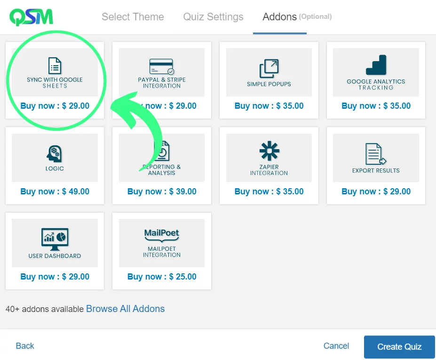This screenshot has width=436, height=360.
Task: Go Back to the previous step
Action: 25,346
